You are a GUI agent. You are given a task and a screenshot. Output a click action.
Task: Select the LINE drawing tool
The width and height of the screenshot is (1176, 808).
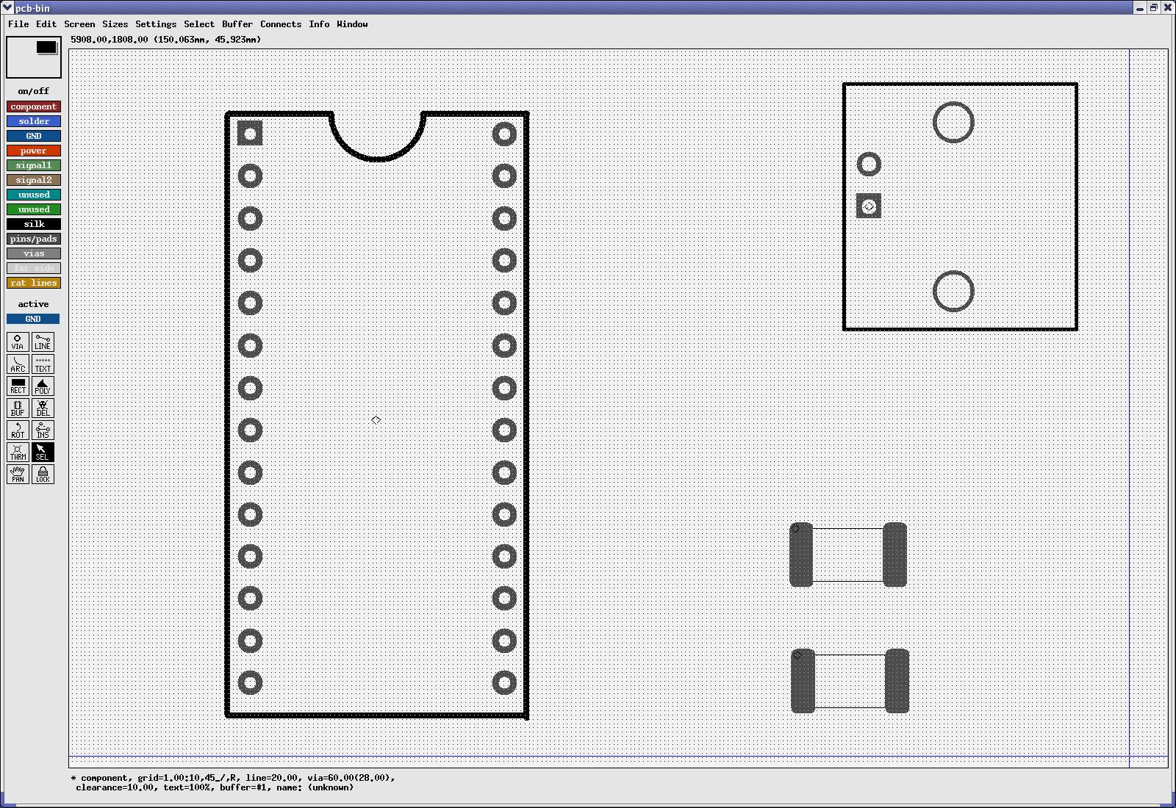click(x=43, y=342)
